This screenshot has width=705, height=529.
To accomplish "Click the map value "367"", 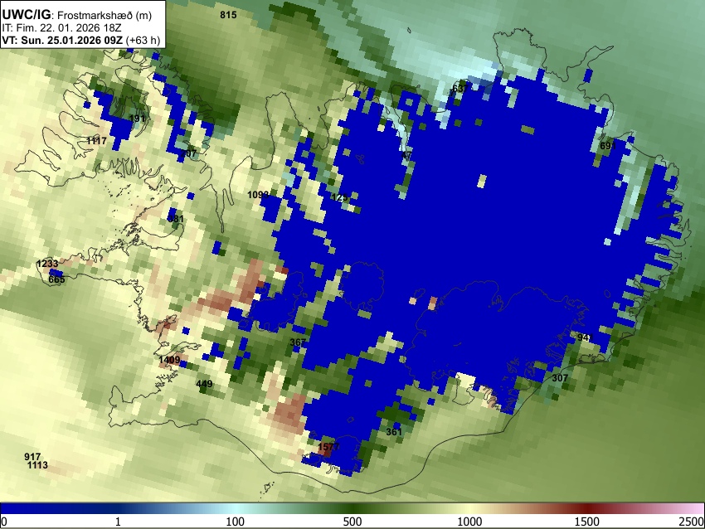I will 298,342.
